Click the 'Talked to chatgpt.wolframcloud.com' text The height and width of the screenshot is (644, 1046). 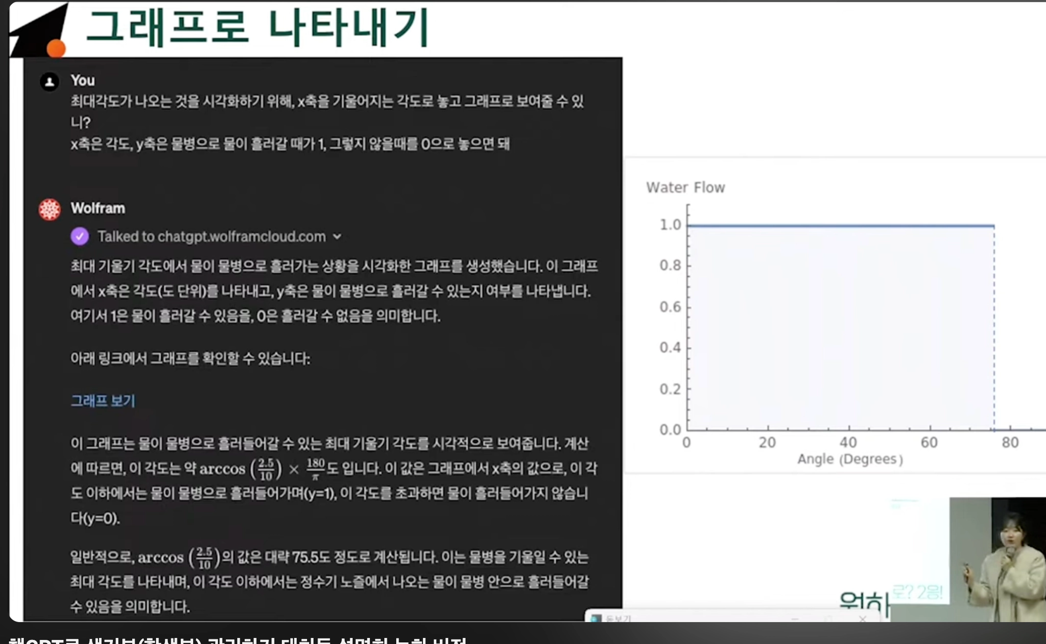point(211,236)
